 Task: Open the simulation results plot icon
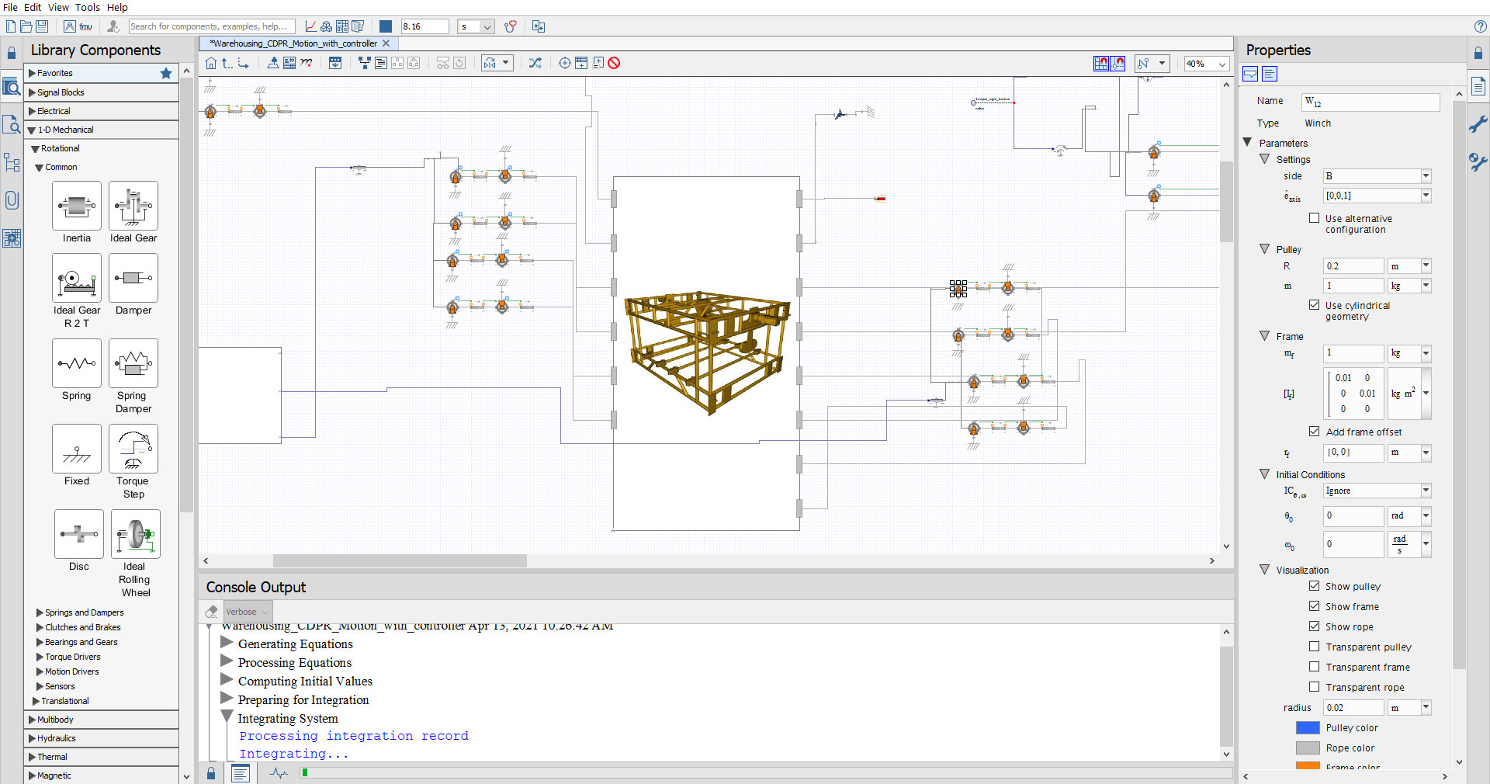[x=310, y=26]
